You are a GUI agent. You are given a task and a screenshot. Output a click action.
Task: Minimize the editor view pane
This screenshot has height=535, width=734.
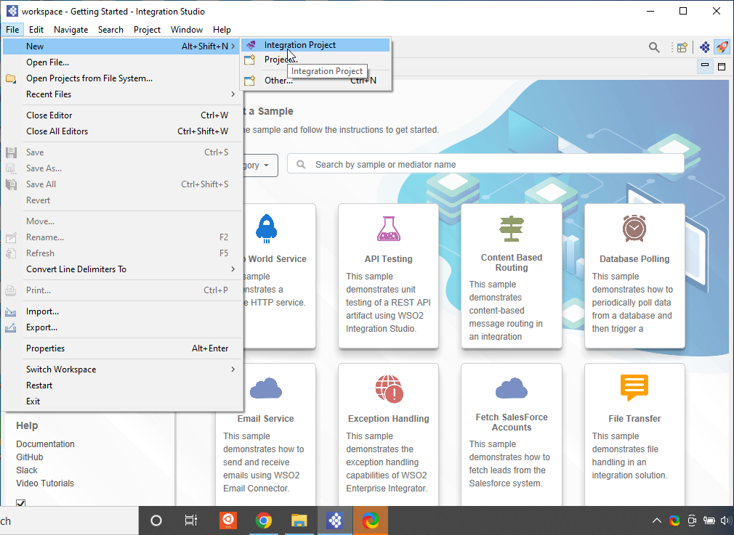[704, 66]
